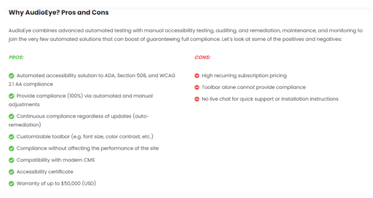Click the text High recurring subscription pricing

244,76
